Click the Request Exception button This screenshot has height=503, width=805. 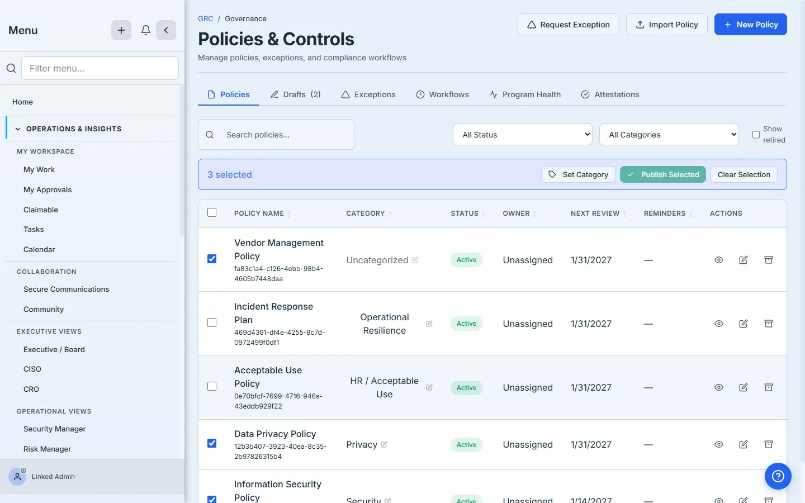[569, 25]
